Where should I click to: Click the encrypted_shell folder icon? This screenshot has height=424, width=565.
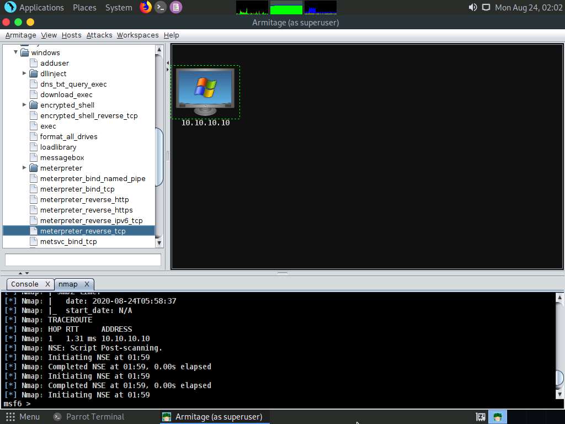[34, 105]
